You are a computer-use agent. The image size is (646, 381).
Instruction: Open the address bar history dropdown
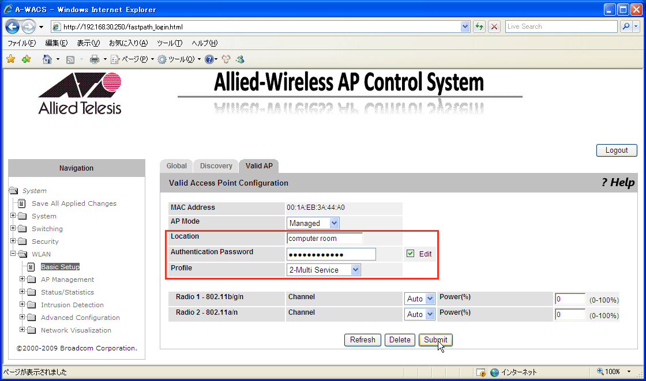click(465, 27)
